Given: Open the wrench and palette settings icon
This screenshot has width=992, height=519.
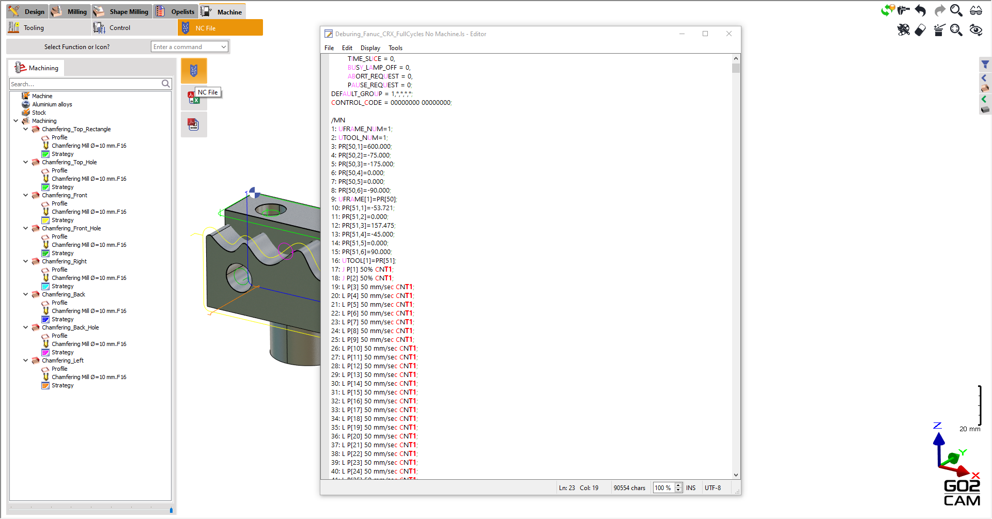Looking at the screenshot, I should [x=903, y=30].
